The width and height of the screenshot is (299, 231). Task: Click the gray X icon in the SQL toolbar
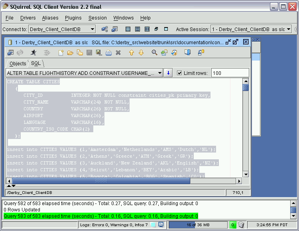point(118,53)
